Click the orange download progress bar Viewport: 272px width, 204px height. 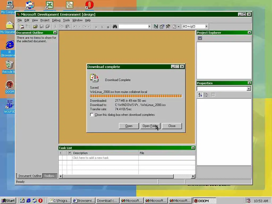[x=136, y=96]
